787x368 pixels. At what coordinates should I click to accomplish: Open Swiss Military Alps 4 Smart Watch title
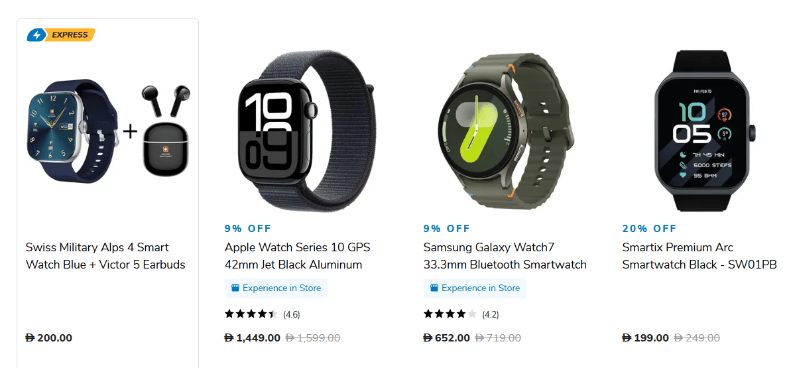[105, 255]
